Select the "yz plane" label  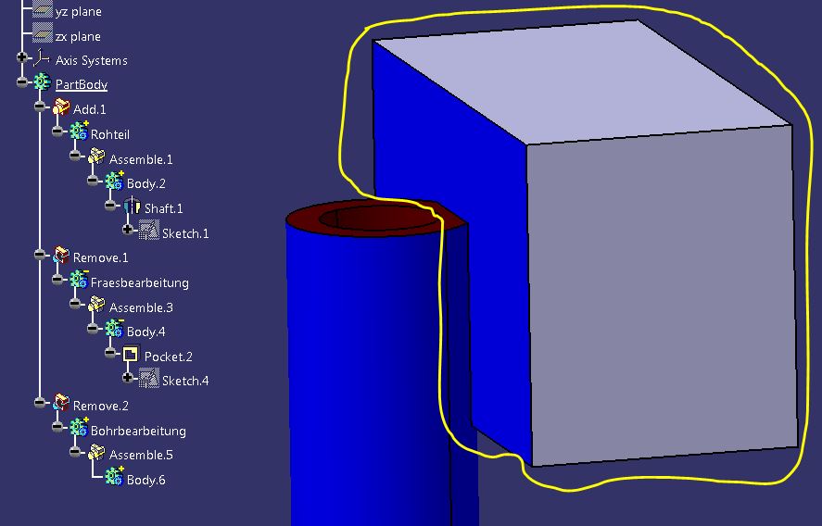(x=78, y=11)
